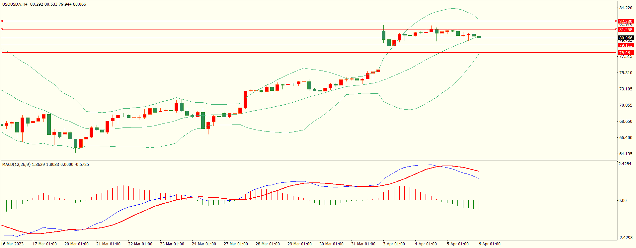Click the 73.105 price axis label

coord(626,89)
